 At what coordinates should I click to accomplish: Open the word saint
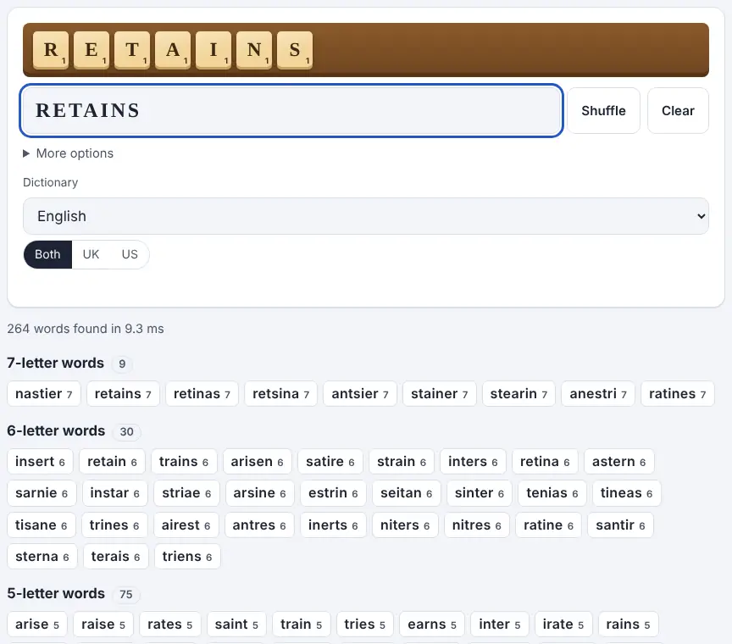tap(236, 625)
